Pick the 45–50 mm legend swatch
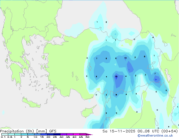This screenshot has width=179, height=138. point(83,134)
